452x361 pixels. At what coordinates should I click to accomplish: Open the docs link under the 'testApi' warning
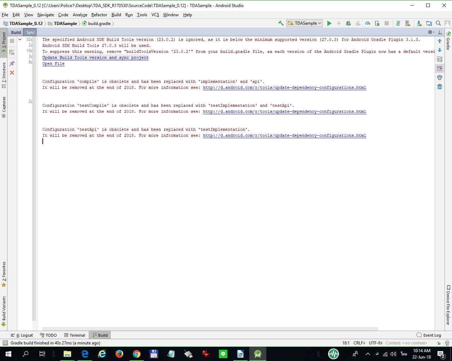coord(284,136)
